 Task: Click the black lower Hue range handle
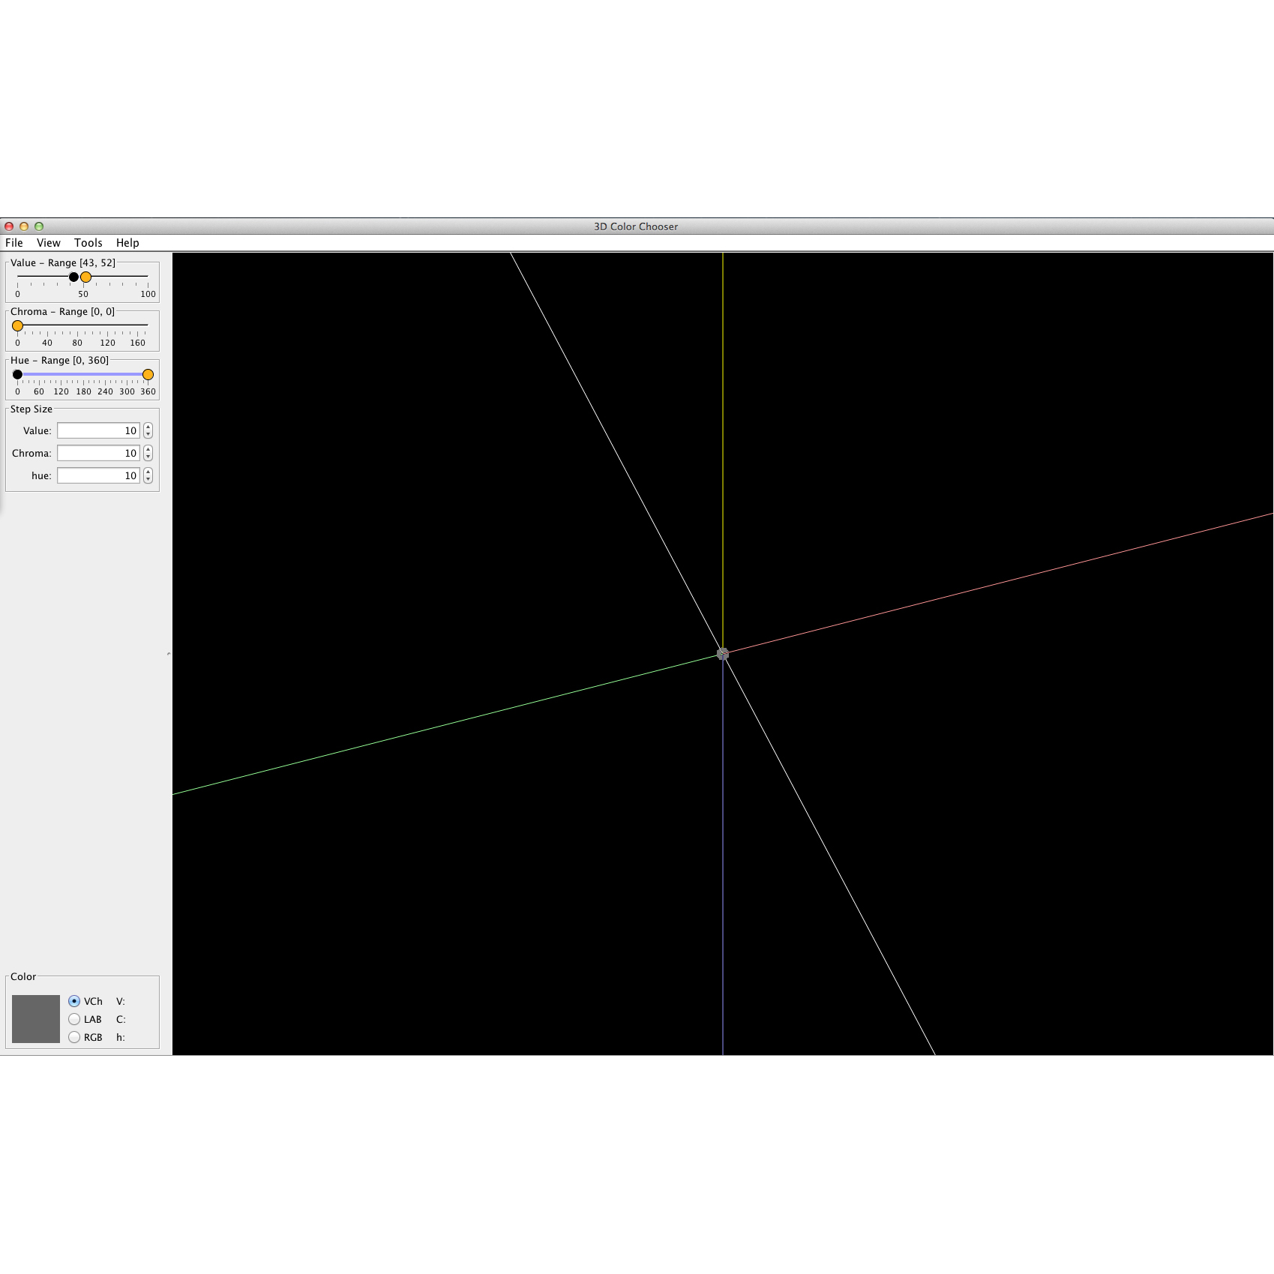[x=17, y=374]
